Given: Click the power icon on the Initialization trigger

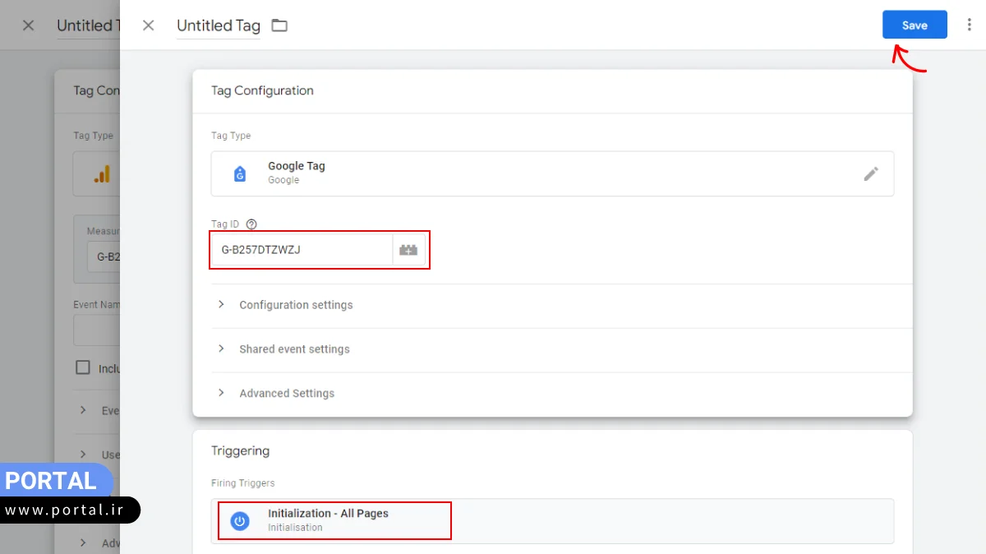Looking at the screenshot, I should point(239,520).
